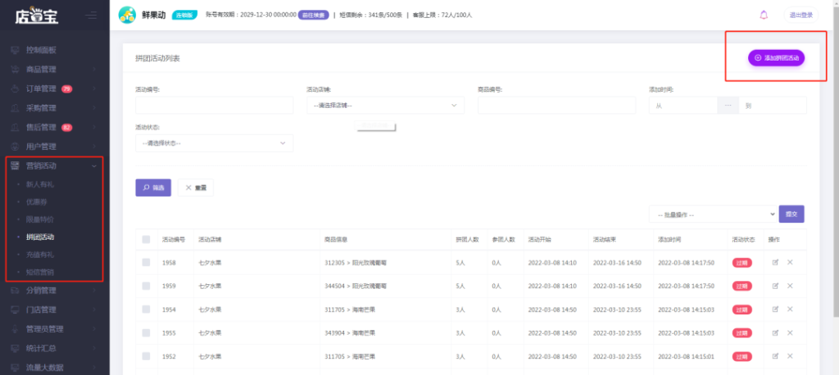This screenshot has height=375, width=839.
Task: Edit activity 1954 via pencil icon
Action: pyautogui.click(x=775, y=309)
